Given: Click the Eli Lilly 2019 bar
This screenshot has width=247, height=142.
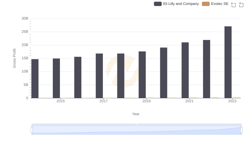Looking at the screenshot, I should pos(142,75).
